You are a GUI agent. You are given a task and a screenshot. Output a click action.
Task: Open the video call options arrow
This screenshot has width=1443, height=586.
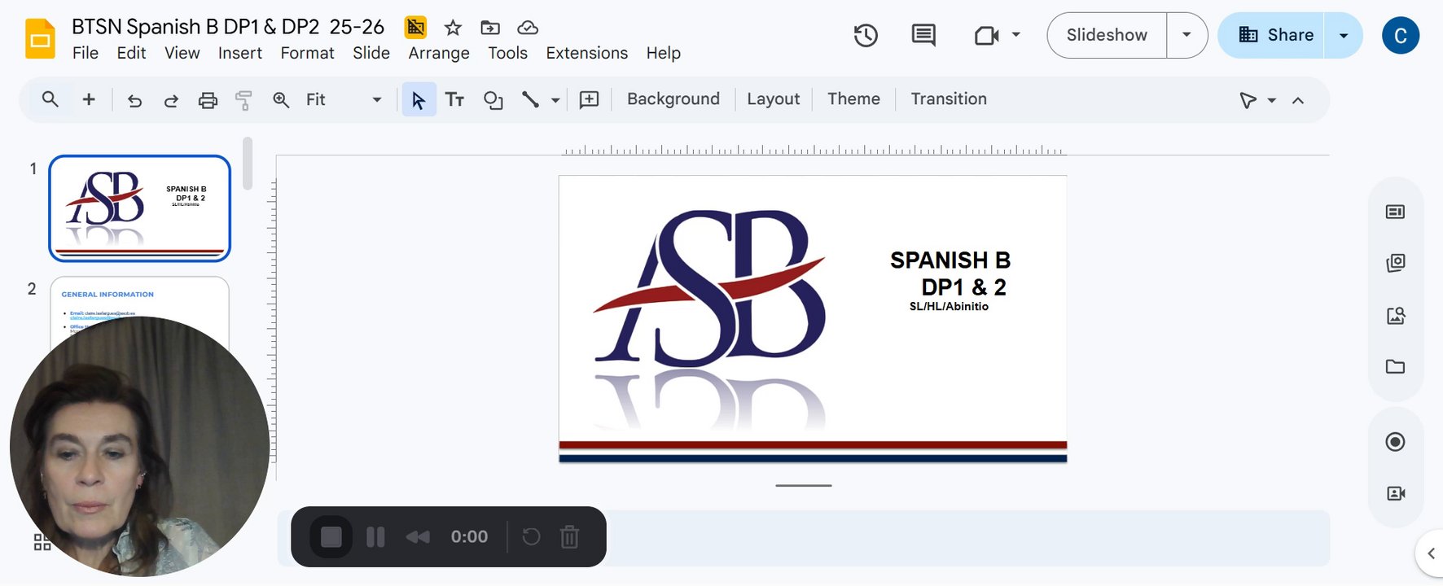pos(1015,35)
